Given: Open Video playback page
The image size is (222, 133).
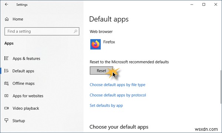Looking at the screenshot, I should (26, 108).
